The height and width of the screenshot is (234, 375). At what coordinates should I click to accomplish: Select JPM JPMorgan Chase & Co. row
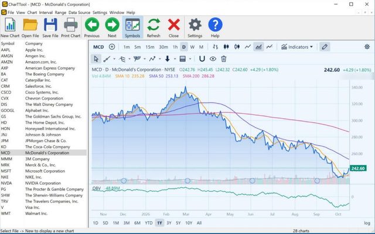coord(43,140)
